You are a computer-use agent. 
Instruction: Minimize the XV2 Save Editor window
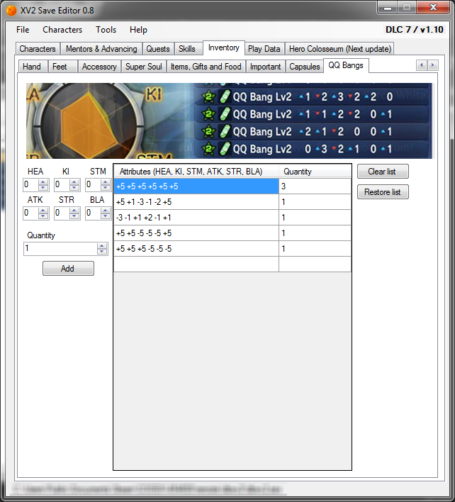click(388, 8)
